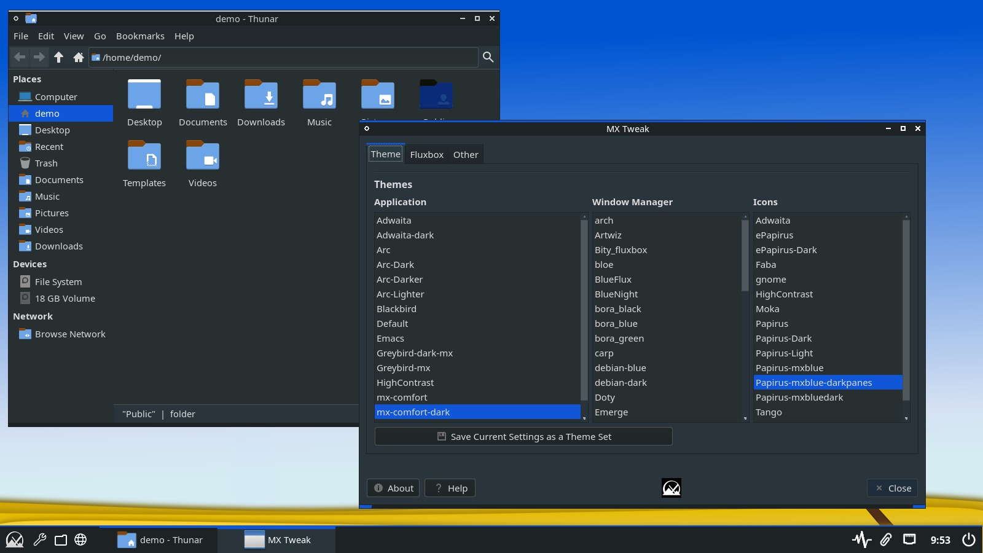The width and height of the screenshot is (983, 553).
Task: Select the Theme tab in MX Tweak
Action: (x=386, y=154)
